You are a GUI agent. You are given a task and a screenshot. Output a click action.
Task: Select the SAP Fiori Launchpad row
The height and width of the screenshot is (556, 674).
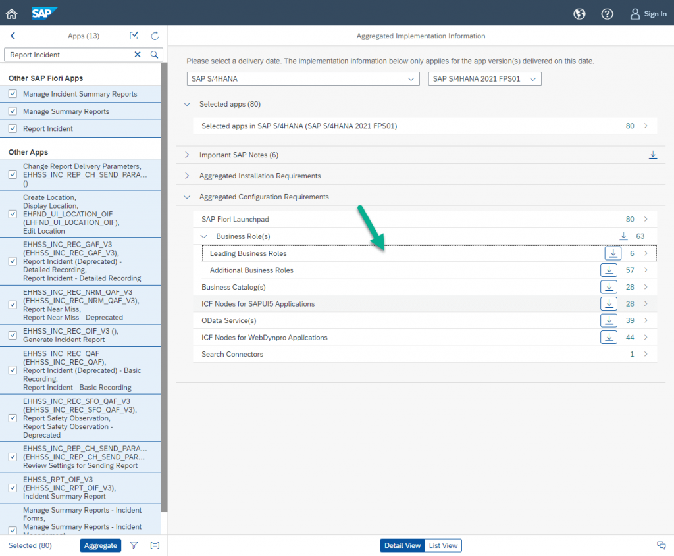click(x=425, y=219)
